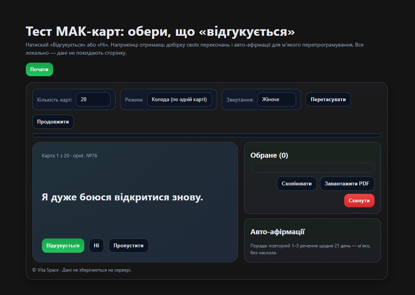
Task: Click the Авто-афірмації panel heading
Action: click(277, 232)
